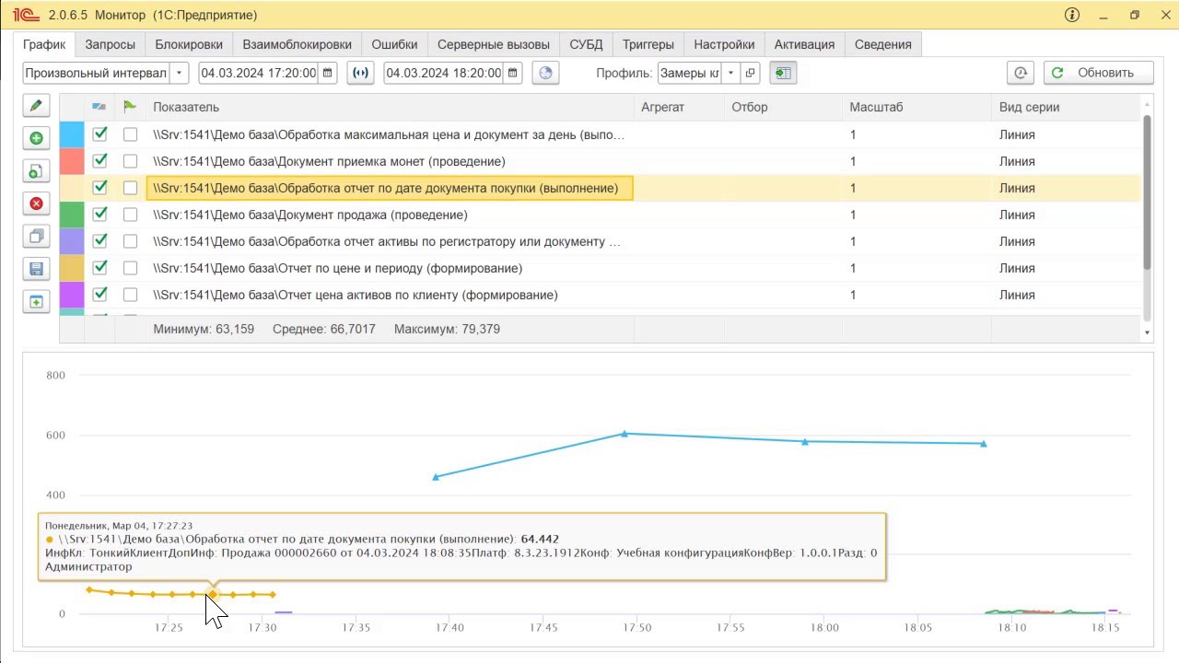
Task: Click the red swatch of Документ приемка монет
Action: [x=72, y=161]
